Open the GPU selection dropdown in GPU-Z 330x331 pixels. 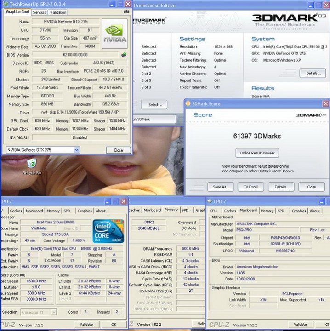click(x=77, y=150)
